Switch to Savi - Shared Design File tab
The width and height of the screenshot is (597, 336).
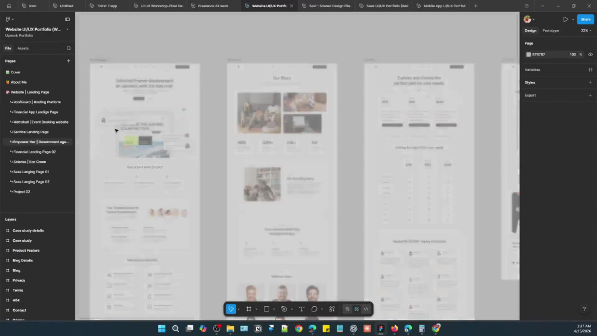click(x=326, y=6)
